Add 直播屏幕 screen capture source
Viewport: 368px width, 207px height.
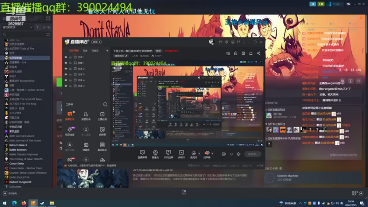tap(142, 154)
